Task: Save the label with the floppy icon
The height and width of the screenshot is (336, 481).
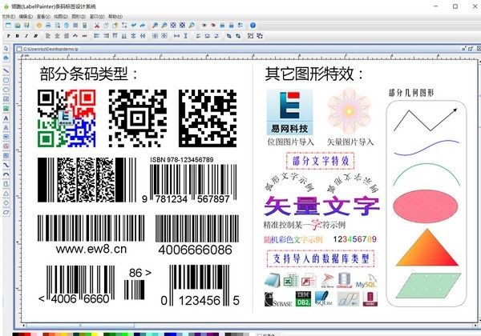Action: pyautogui.click(x=26, y=26)
